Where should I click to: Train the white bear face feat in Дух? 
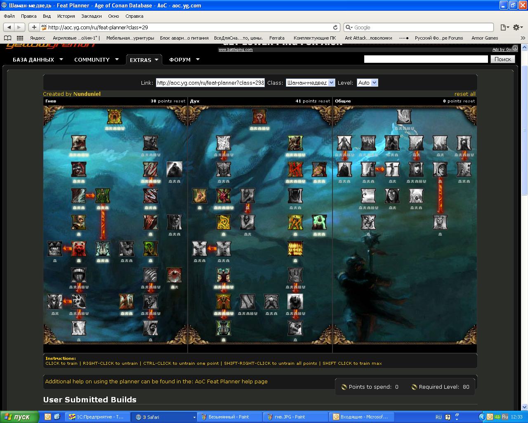coord(295,302)
